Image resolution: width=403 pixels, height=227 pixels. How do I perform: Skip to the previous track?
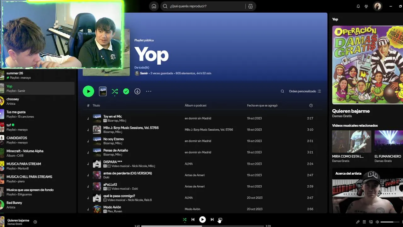193,220
